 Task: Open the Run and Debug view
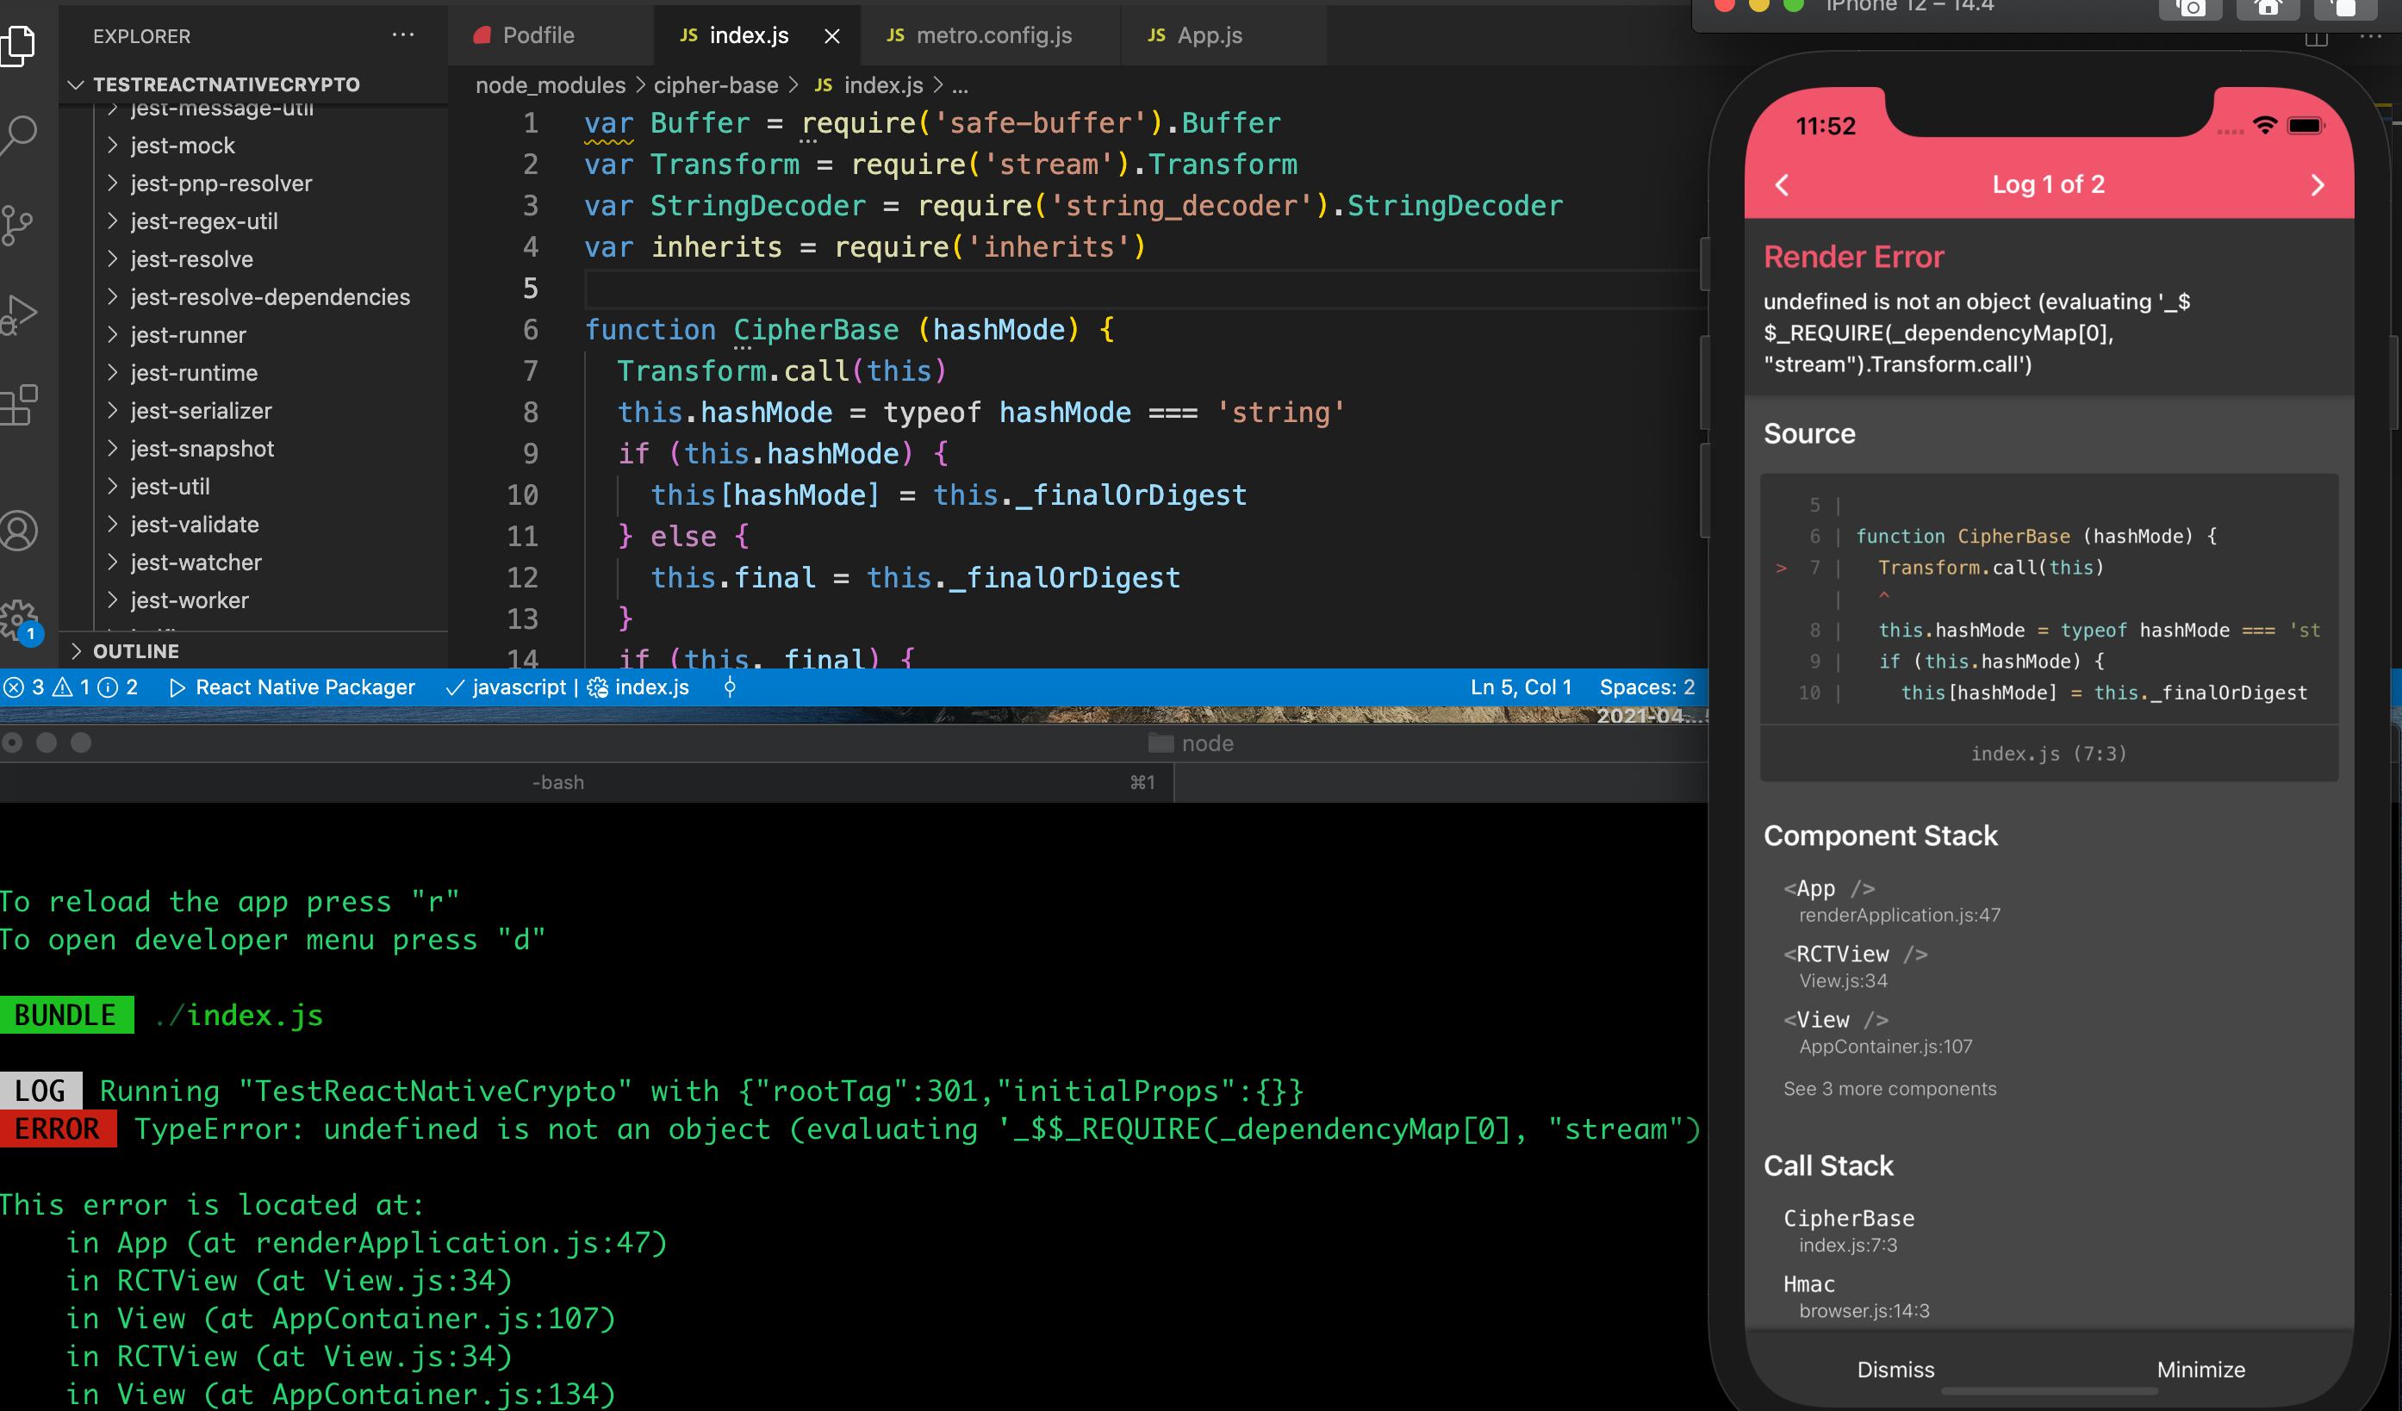coord(17,315)
